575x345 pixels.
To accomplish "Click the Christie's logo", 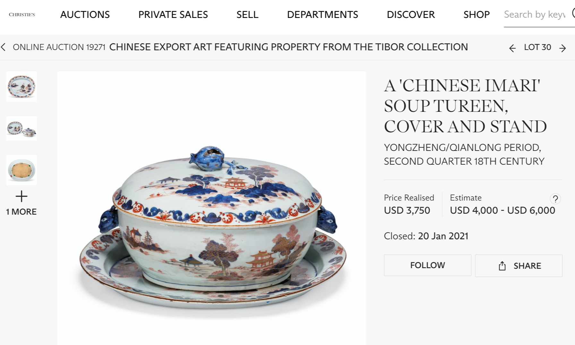I will point(22,15).
